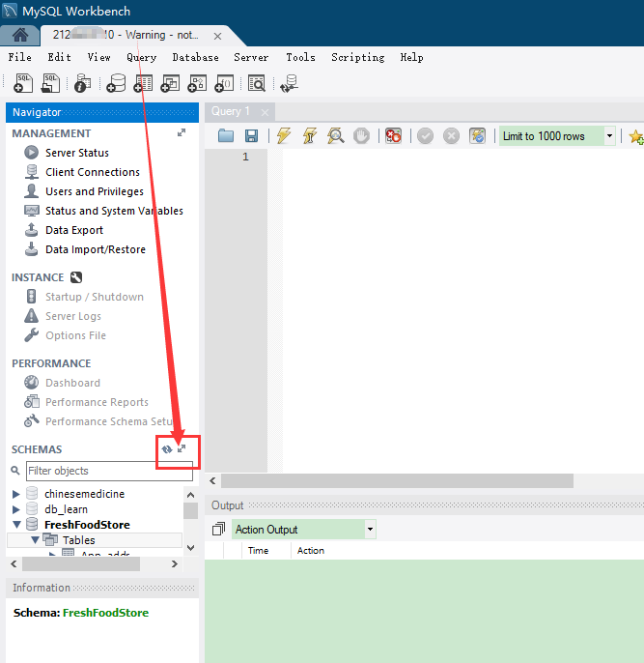
Task: Execute statement under cursor icon
Action: (310, 136)
